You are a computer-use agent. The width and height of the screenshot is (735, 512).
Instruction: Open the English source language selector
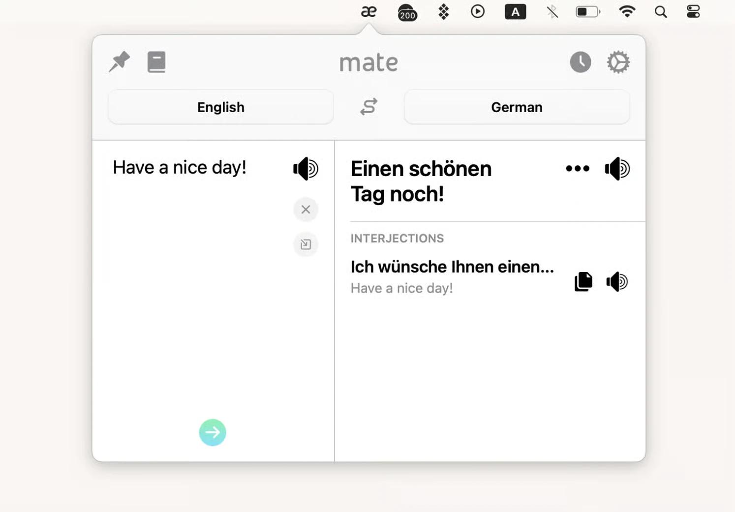220,107
